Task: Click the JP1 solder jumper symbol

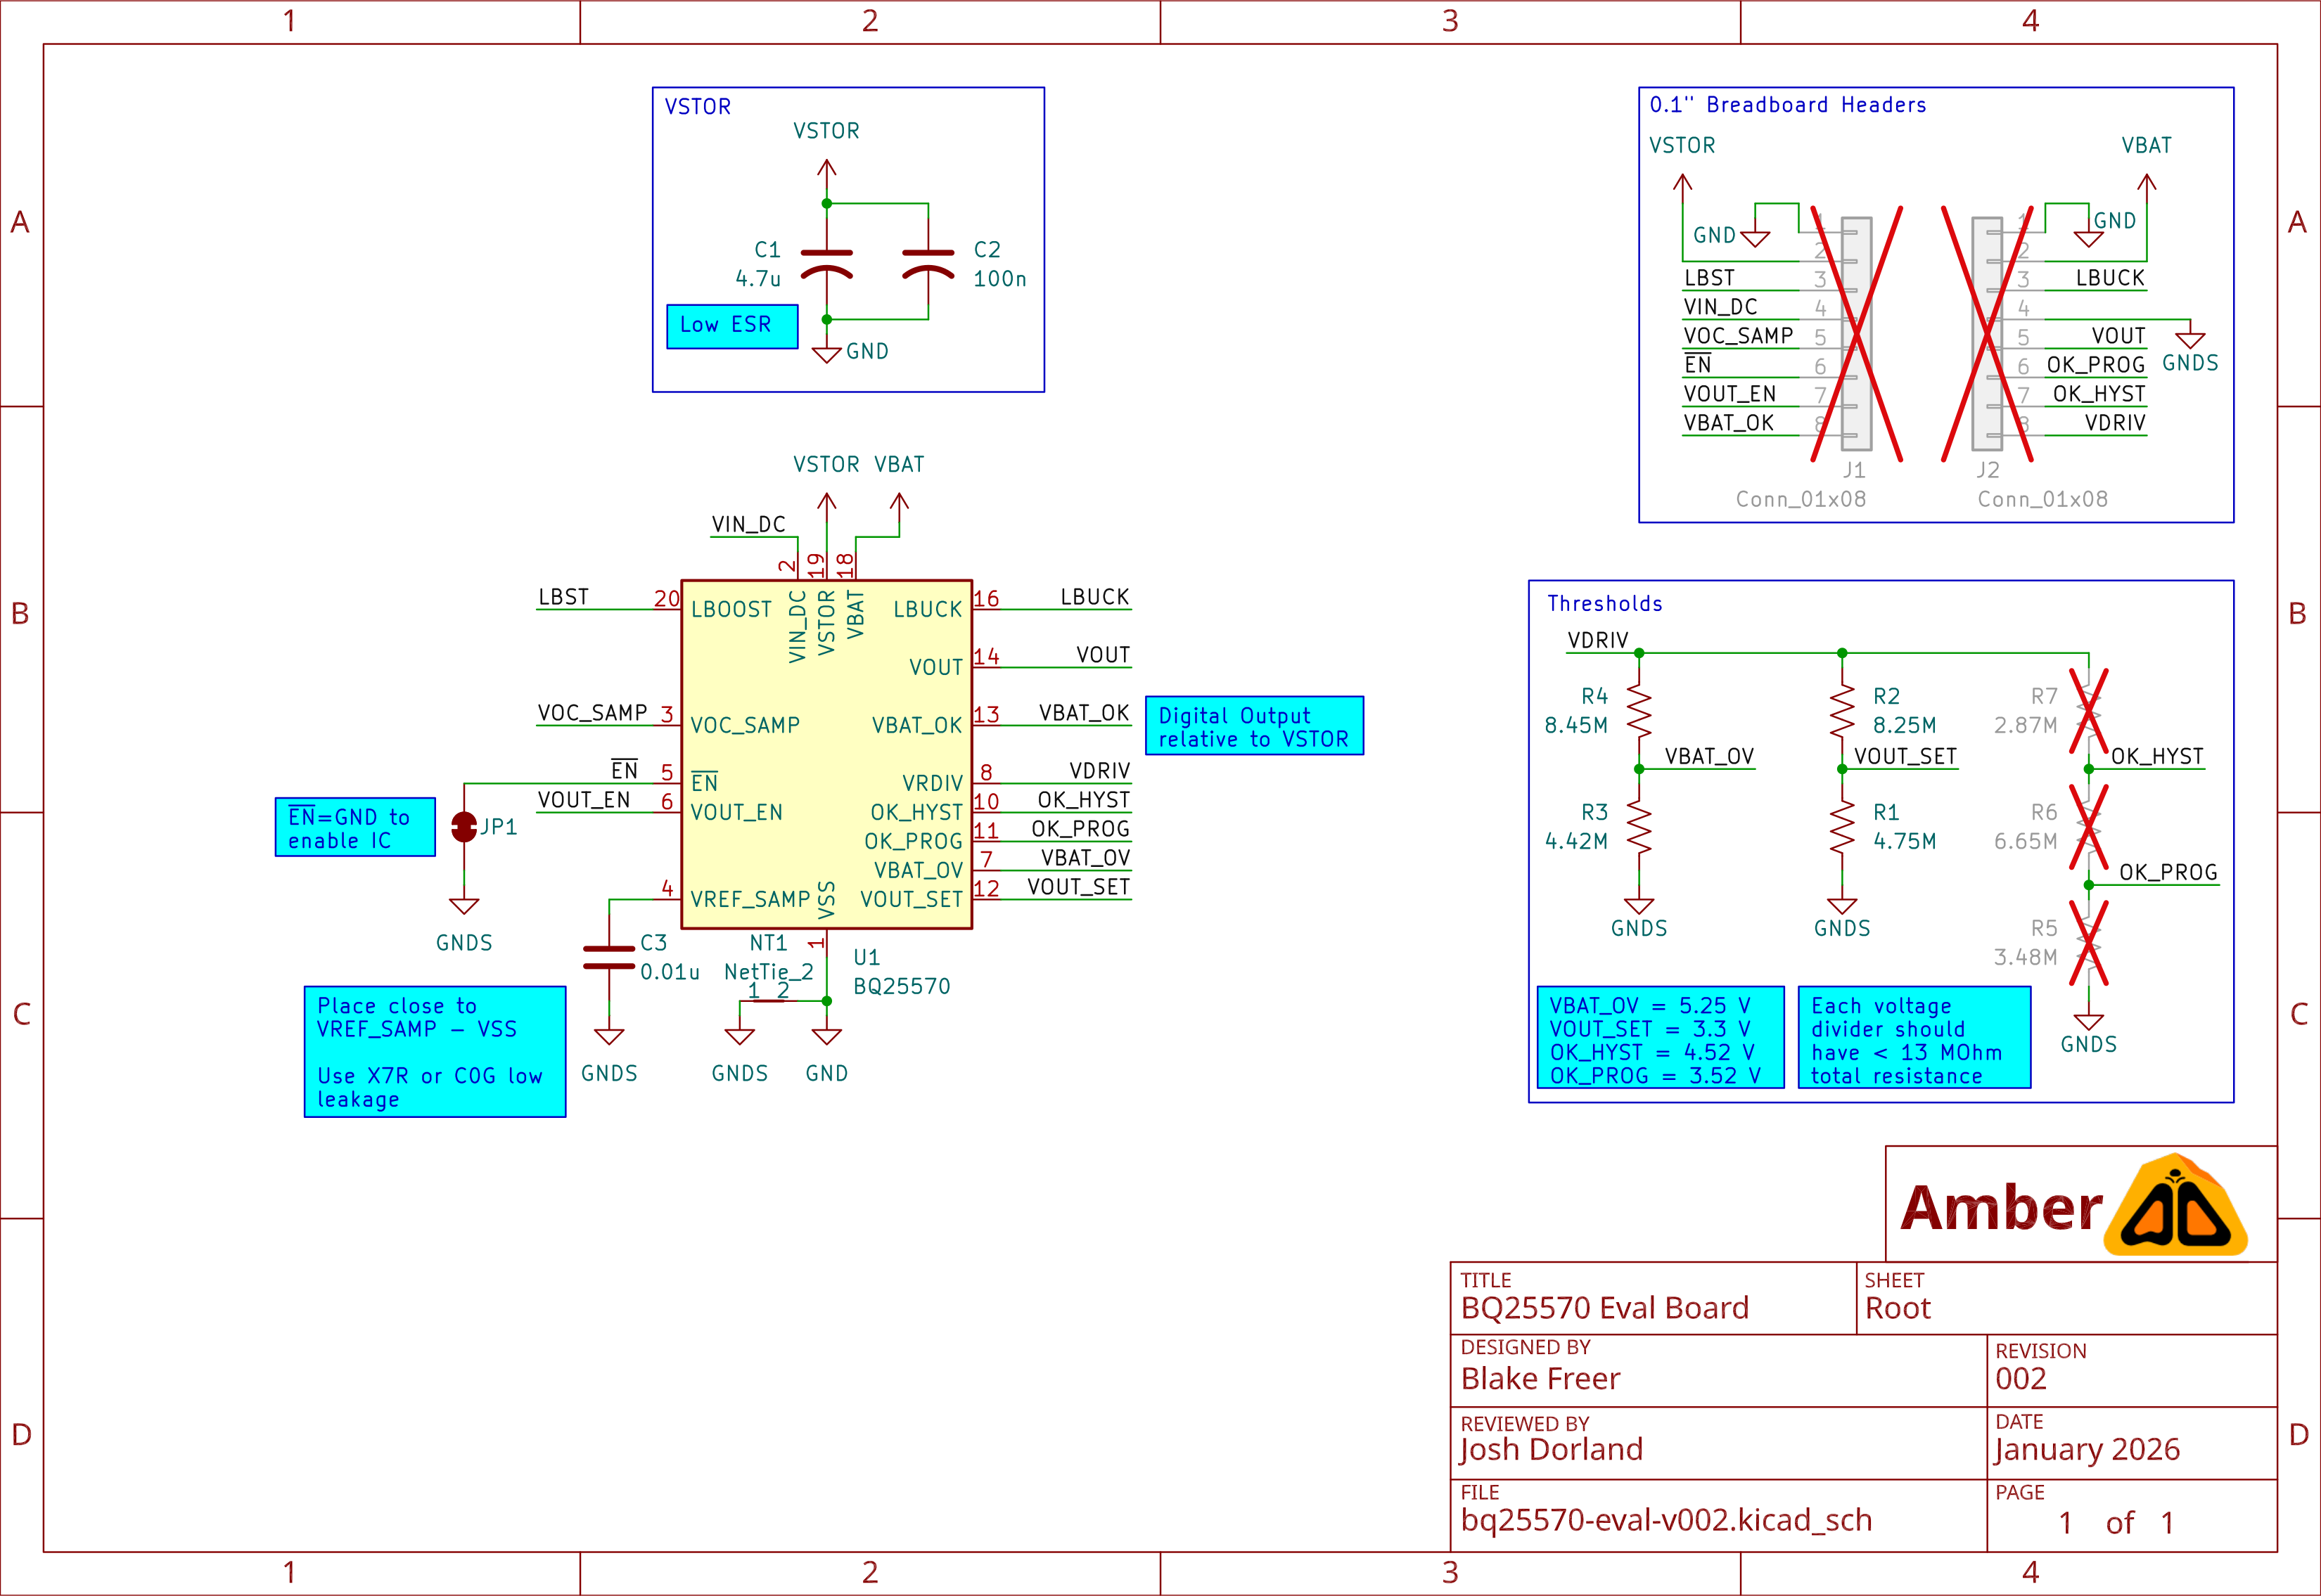Action: pyautogui.click(x=464, y=827)
